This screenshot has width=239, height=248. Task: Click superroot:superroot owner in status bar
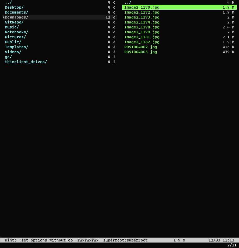click(125, 240)
